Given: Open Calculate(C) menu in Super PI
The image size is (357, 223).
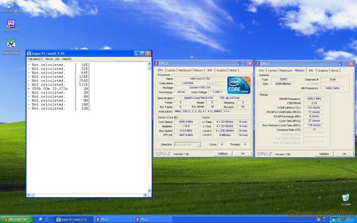Looking at the screenshot, I should tap(35, 59).
